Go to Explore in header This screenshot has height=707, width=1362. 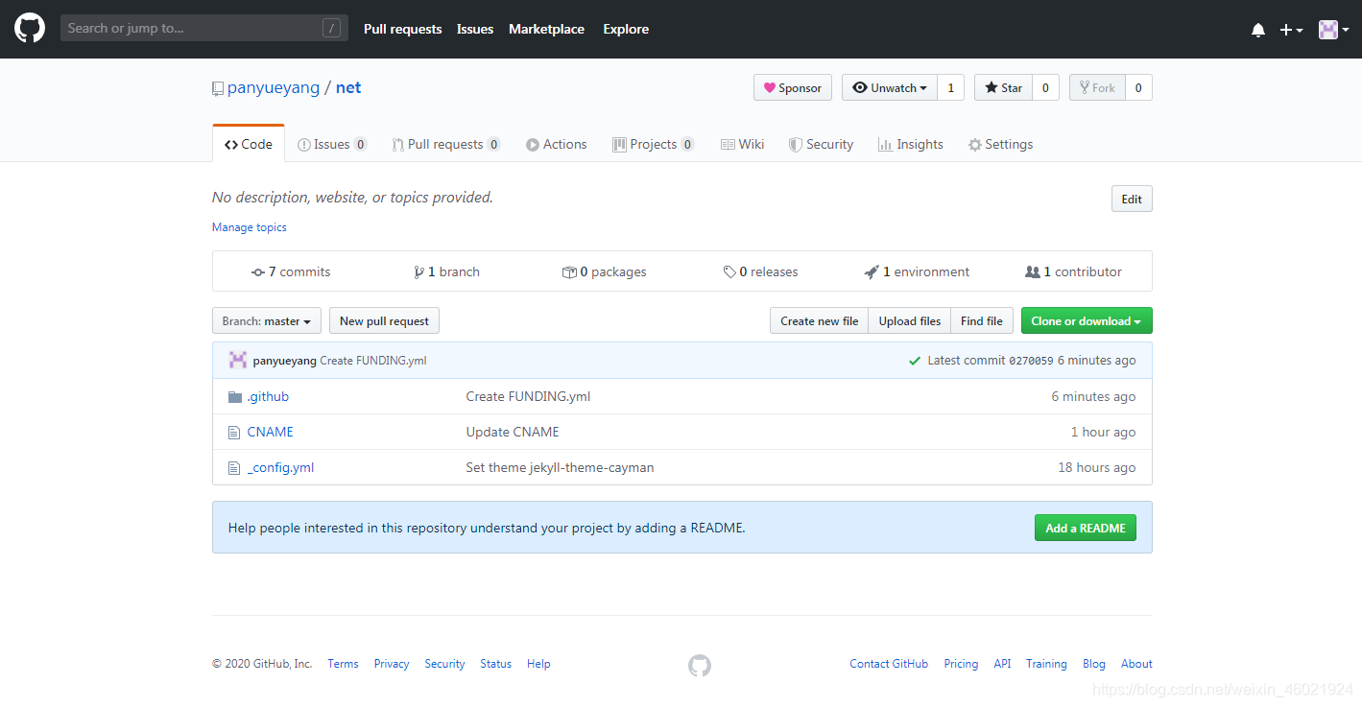pyautogui.click(x=626, y=29)
